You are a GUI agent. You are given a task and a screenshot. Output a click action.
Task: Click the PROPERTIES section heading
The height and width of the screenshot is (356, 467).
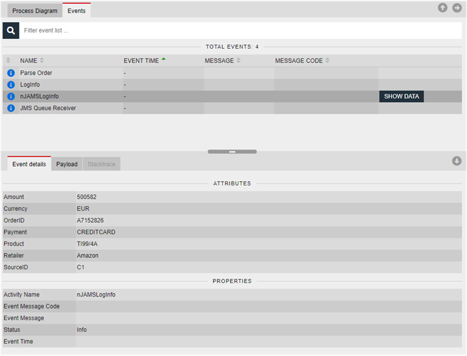[x=232, y=281]
